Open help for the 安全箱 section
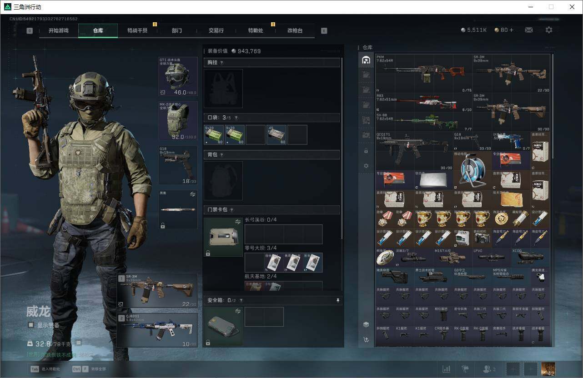This screenshot has height=378, width=583. 241,300
